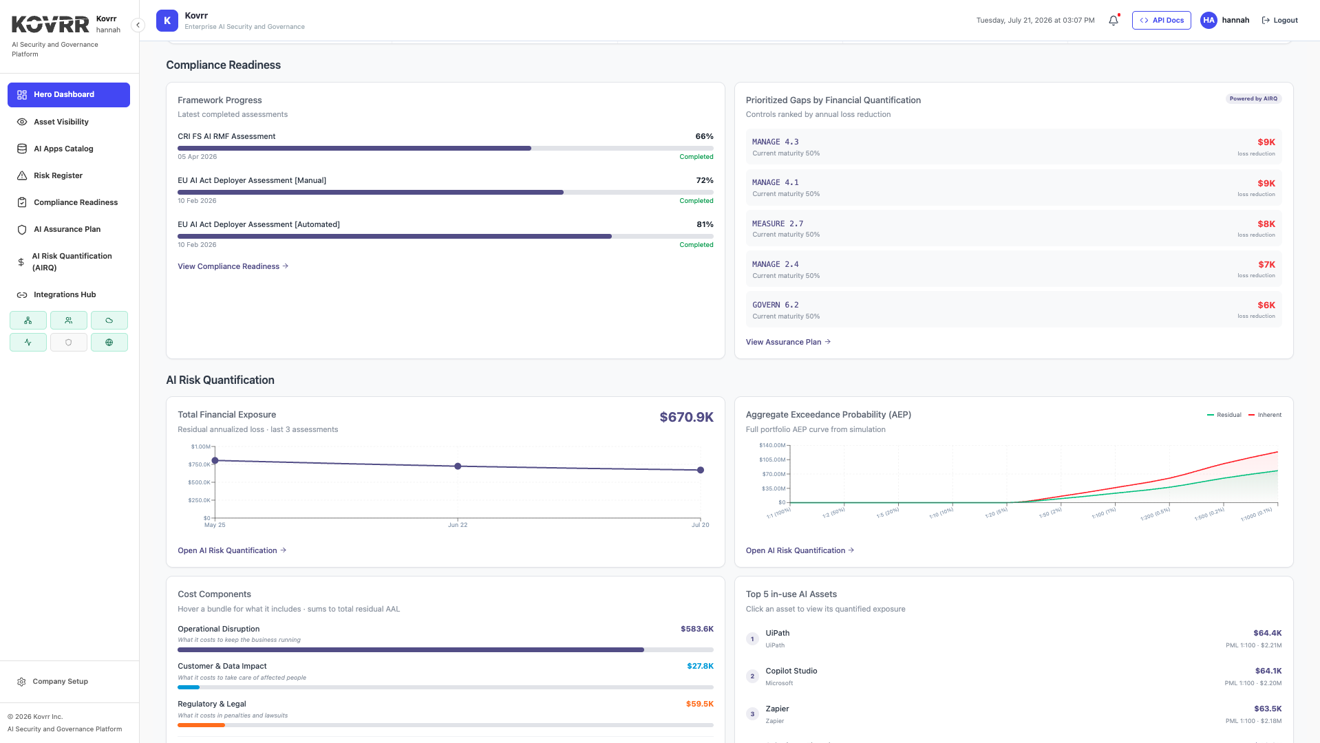Image resolution: width=1320 pixels, height=743 pixels.
Task: Open Company Setup
Action: tap(61, 682)
